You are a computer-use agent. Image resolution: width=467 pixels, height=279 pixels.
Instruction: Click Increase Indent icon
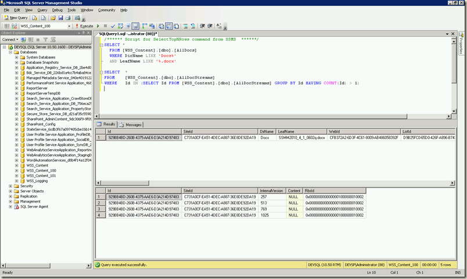(x=210, y=26)
